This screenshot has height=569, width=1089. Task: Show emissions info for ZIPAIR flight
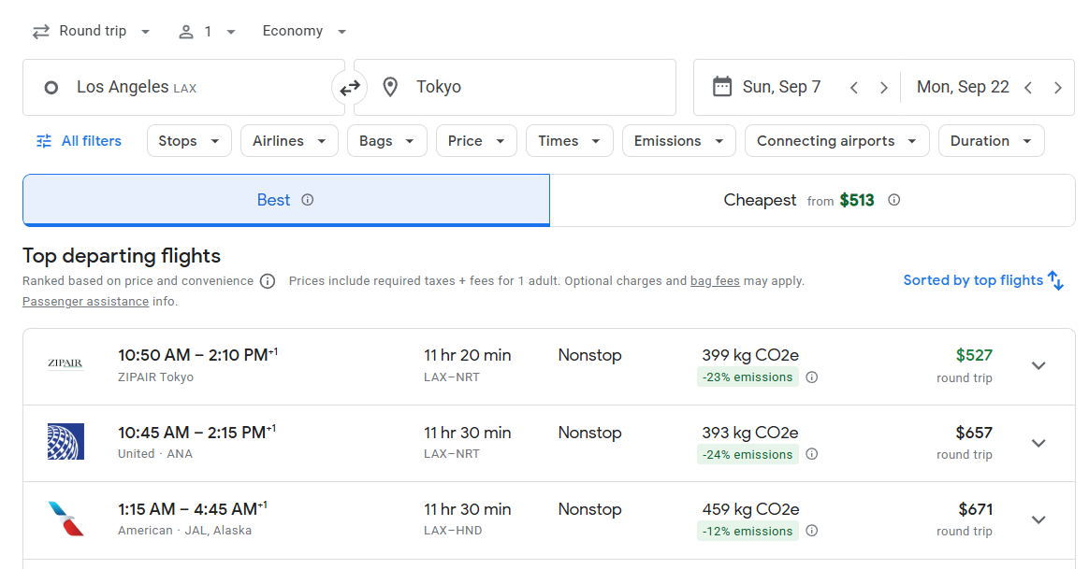pyautogui.click(x=812, y=377)
